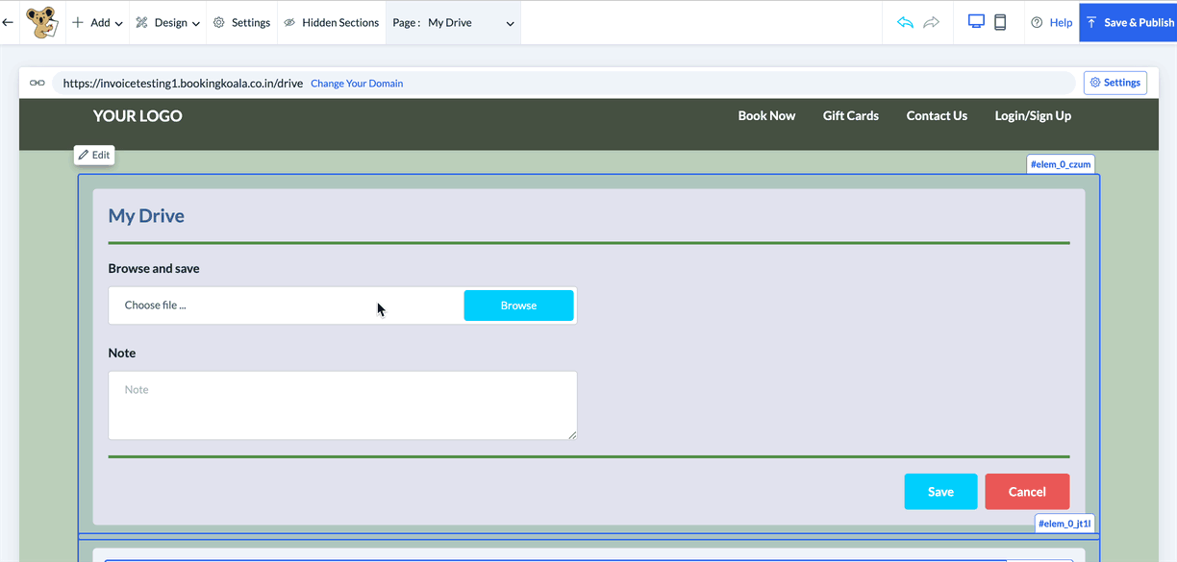This screenshot has width=1177, height=562.
Task: Click the Edit button on the section
Action: pyautogui.click(x=94, y=155)
